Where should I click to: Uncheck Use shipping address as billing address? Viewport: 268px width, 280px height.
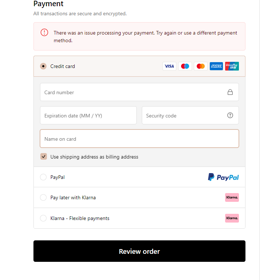[44, 157]
